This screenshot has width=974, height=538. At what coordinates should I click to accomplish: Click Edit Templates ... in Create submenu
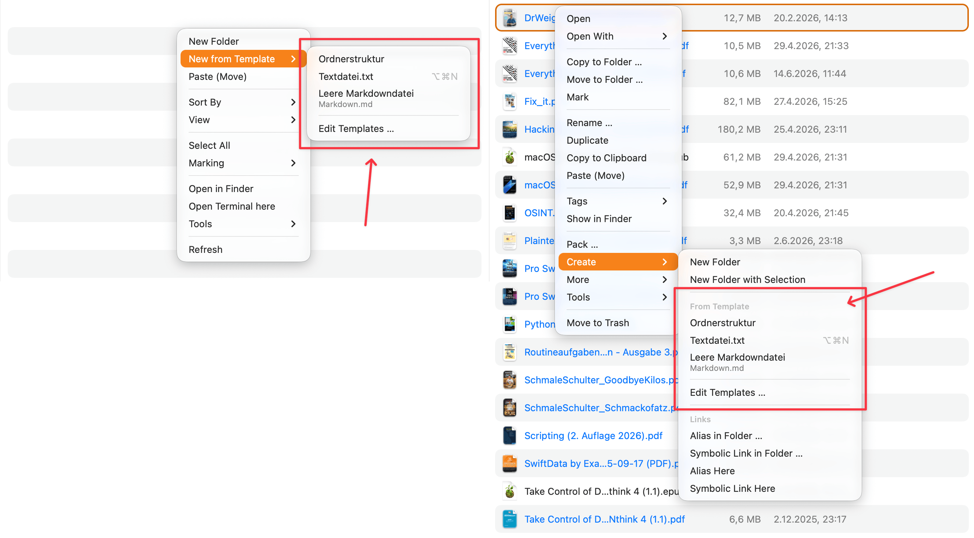click(770, 393)
